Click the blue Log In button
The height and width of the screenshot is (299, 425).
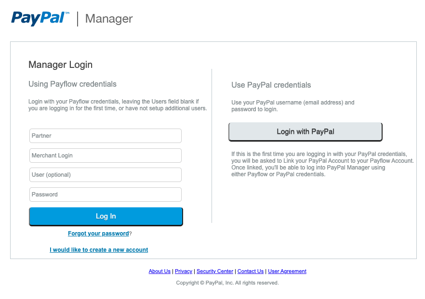click(x=106, y=216)
